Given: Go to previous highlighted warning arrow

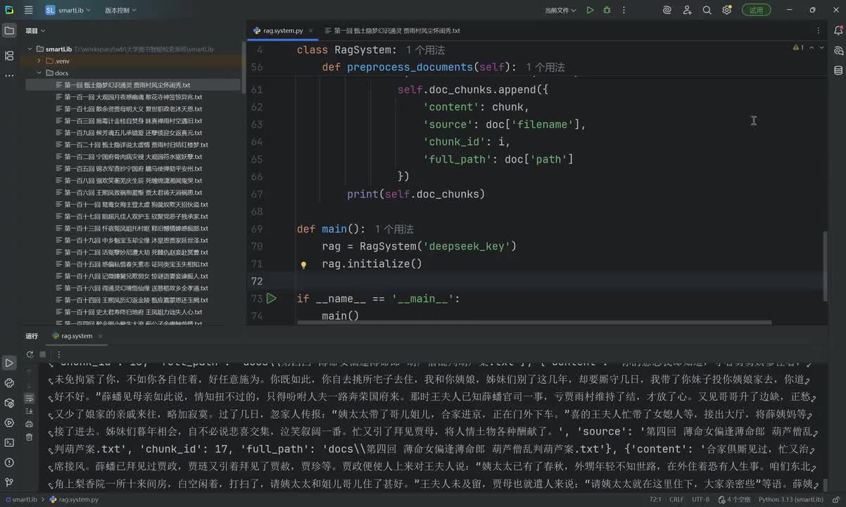Looking at the screenshot, I should (812, 48).
